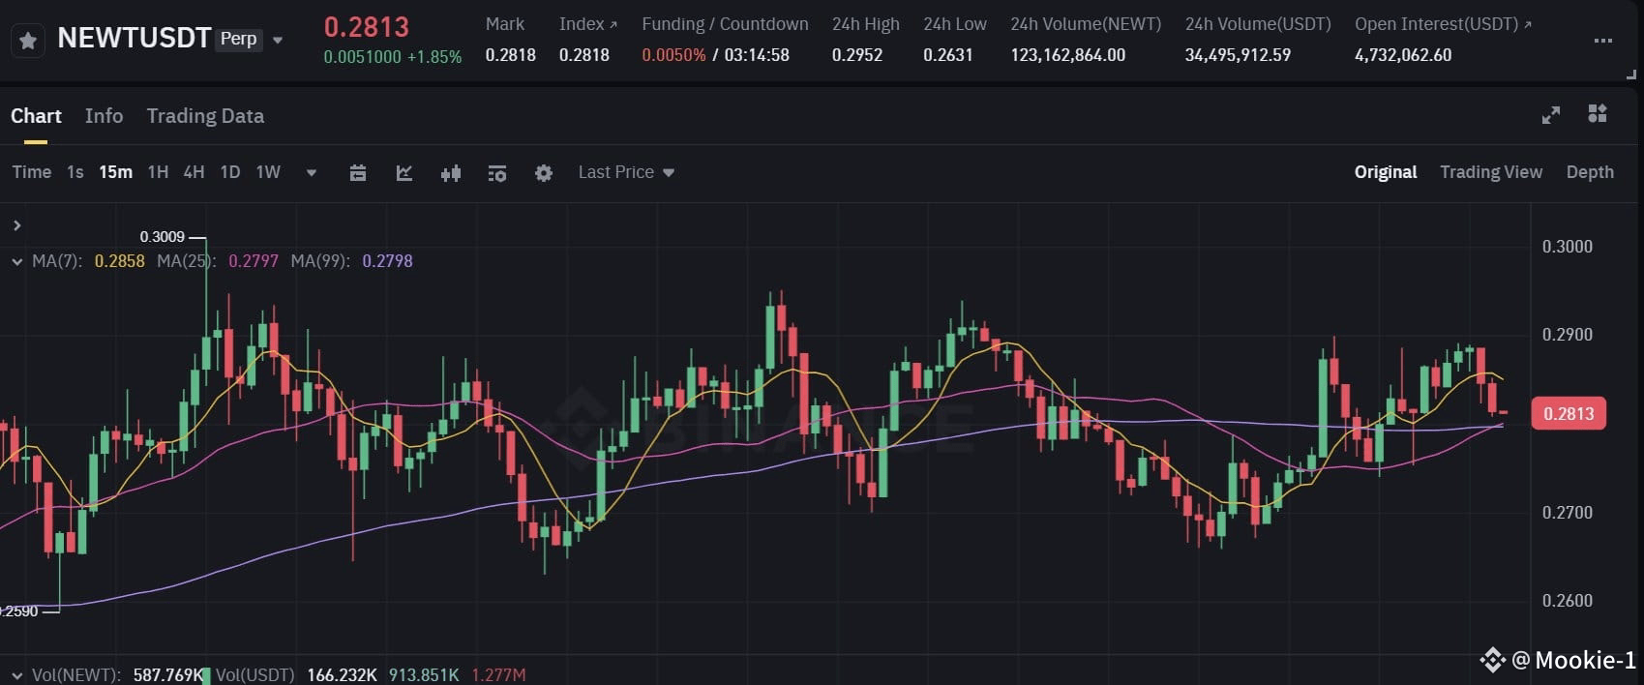The image size is (1644, 685).
Task: Open the more intervals dropdown arrow
Action: (x=312, y=173)
